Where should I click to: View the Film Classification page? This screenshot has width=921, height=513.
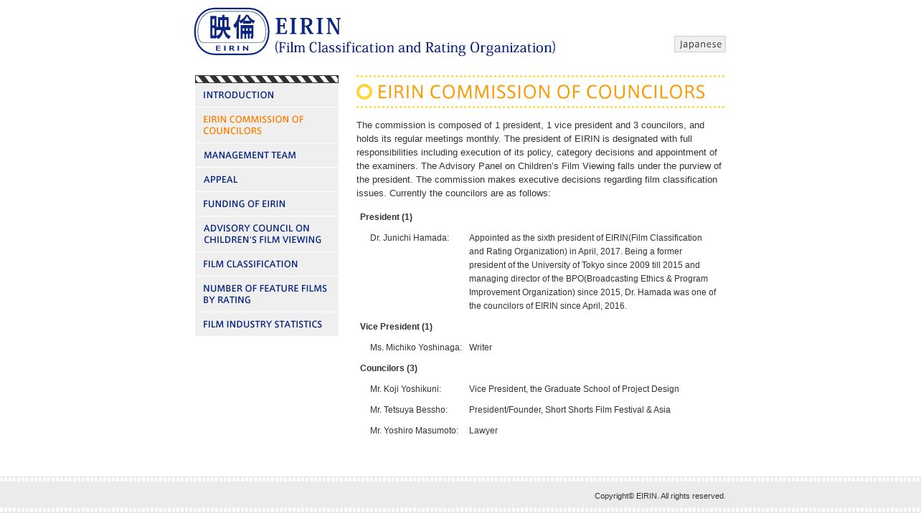point(267,264)
